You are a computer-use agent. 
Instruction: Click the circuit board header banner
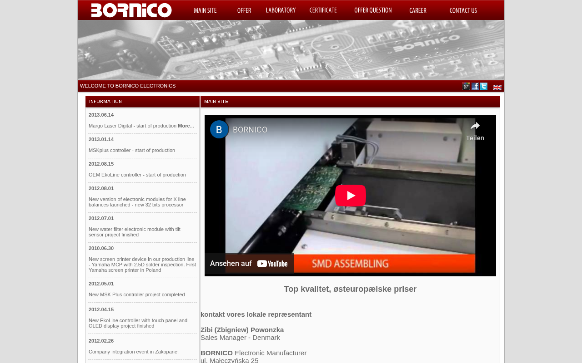click(x=291, y=50)
